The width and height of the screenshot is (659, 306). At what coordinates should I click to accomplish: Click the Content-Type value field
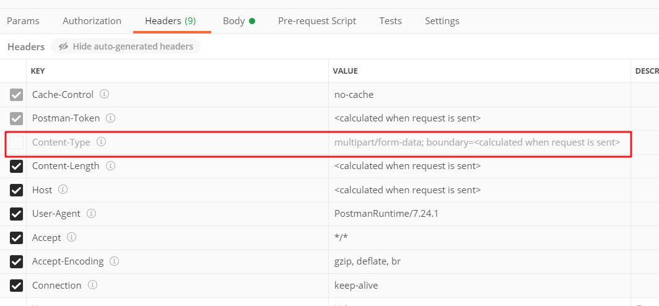[x=479, y=142]
